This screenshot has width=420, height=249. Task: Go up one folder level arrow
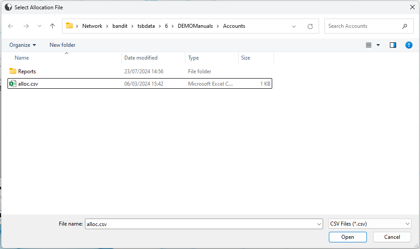click(52, 26)
